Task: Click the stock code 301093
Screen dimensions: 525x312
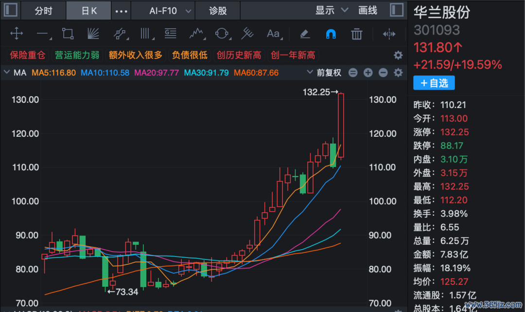Action: [437, 30]
